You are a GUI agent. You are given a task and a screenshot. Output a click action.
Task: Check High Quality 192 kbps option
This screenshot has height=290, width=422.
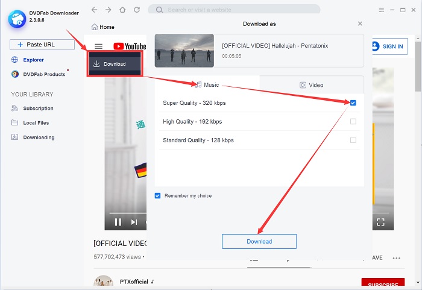pyautogui.click(x=353, y=121)
